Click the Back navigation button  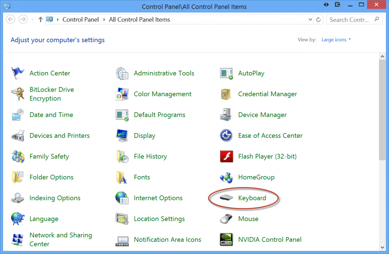(11, 19)
